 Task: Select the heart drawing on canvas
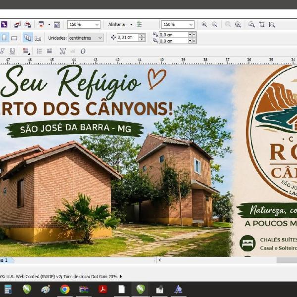click(x=156, y=79)
